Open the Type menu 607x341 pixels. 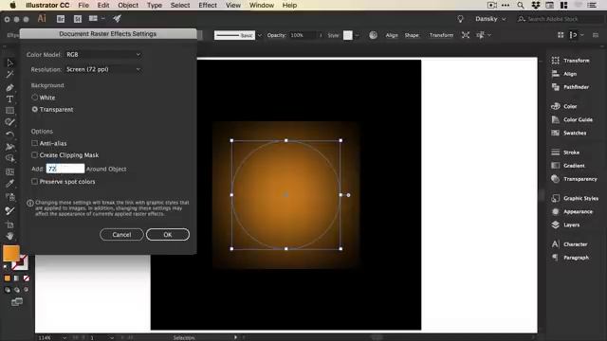(155, 5)
